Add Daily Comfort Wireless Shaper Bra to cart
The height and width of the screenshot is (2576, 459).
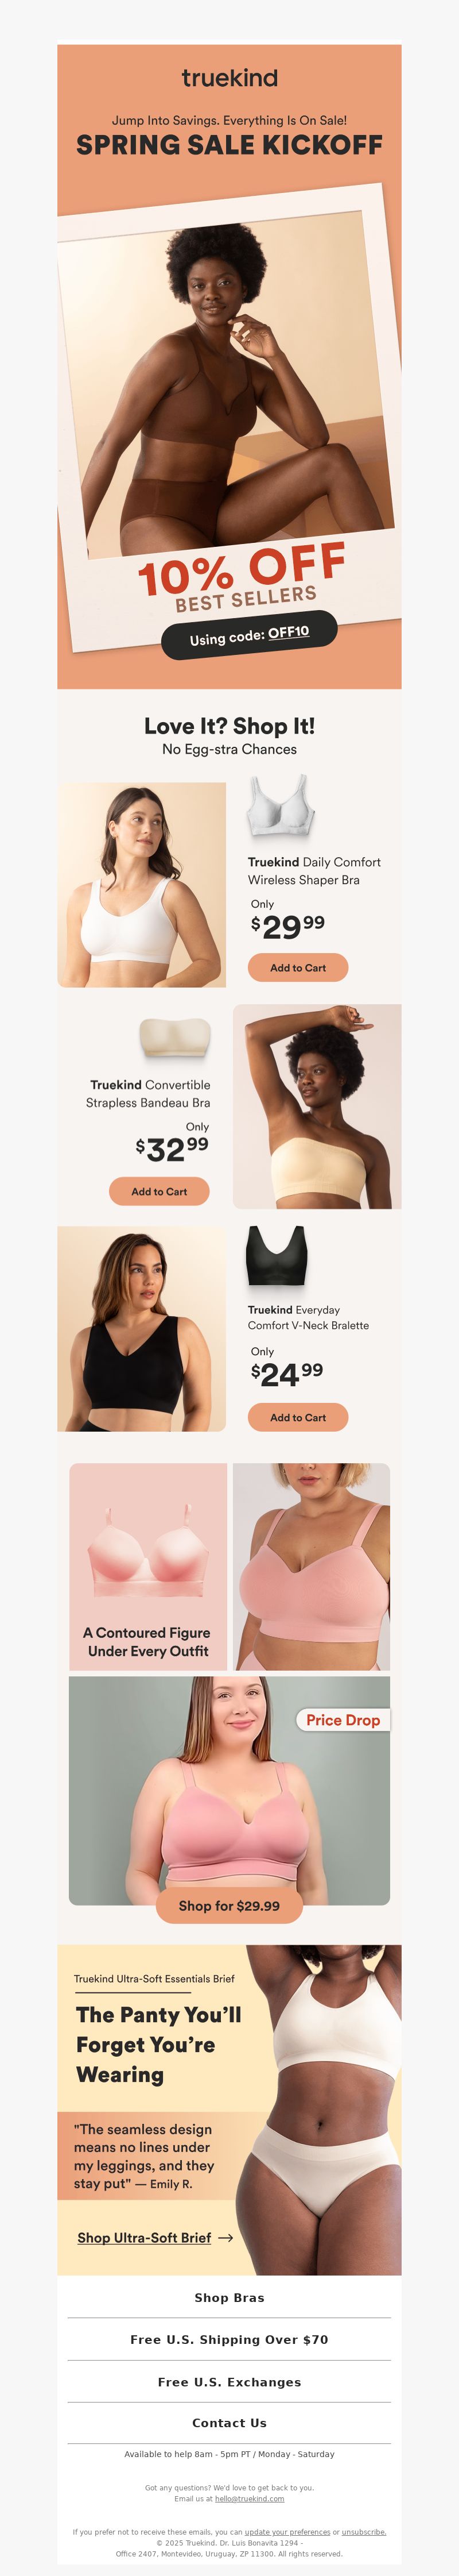point(297,967)
